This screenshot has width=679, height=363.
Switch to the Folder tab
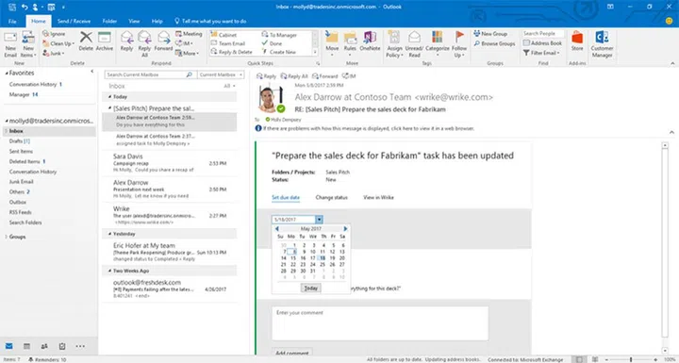pos(109,22)
